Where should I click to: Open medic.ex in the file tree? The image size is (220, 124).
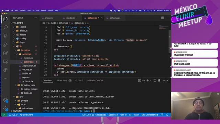pos(28,58)
